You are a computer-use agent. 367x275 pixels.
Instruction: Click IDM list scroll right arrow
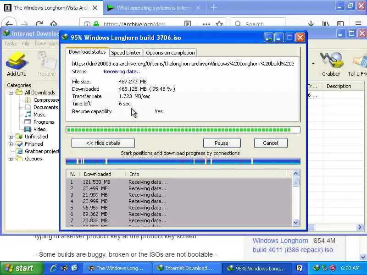click(360, 227)
